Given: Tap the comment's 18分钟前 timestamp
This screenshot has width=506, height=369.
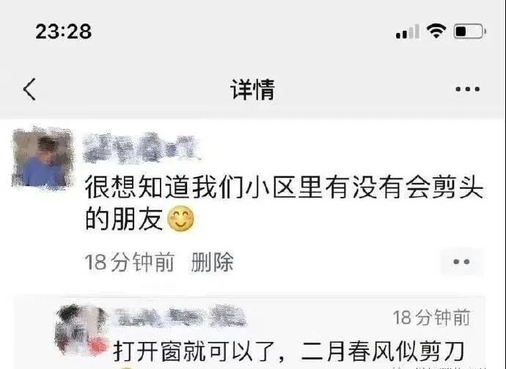Looking at the screenshot, I should pos(431,317).
